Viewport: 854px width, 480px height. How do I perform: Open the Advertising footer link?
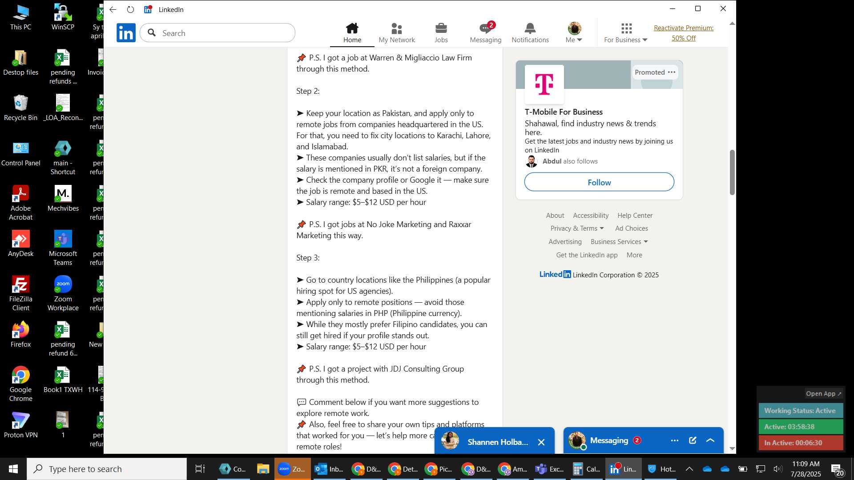click(565, 242)
